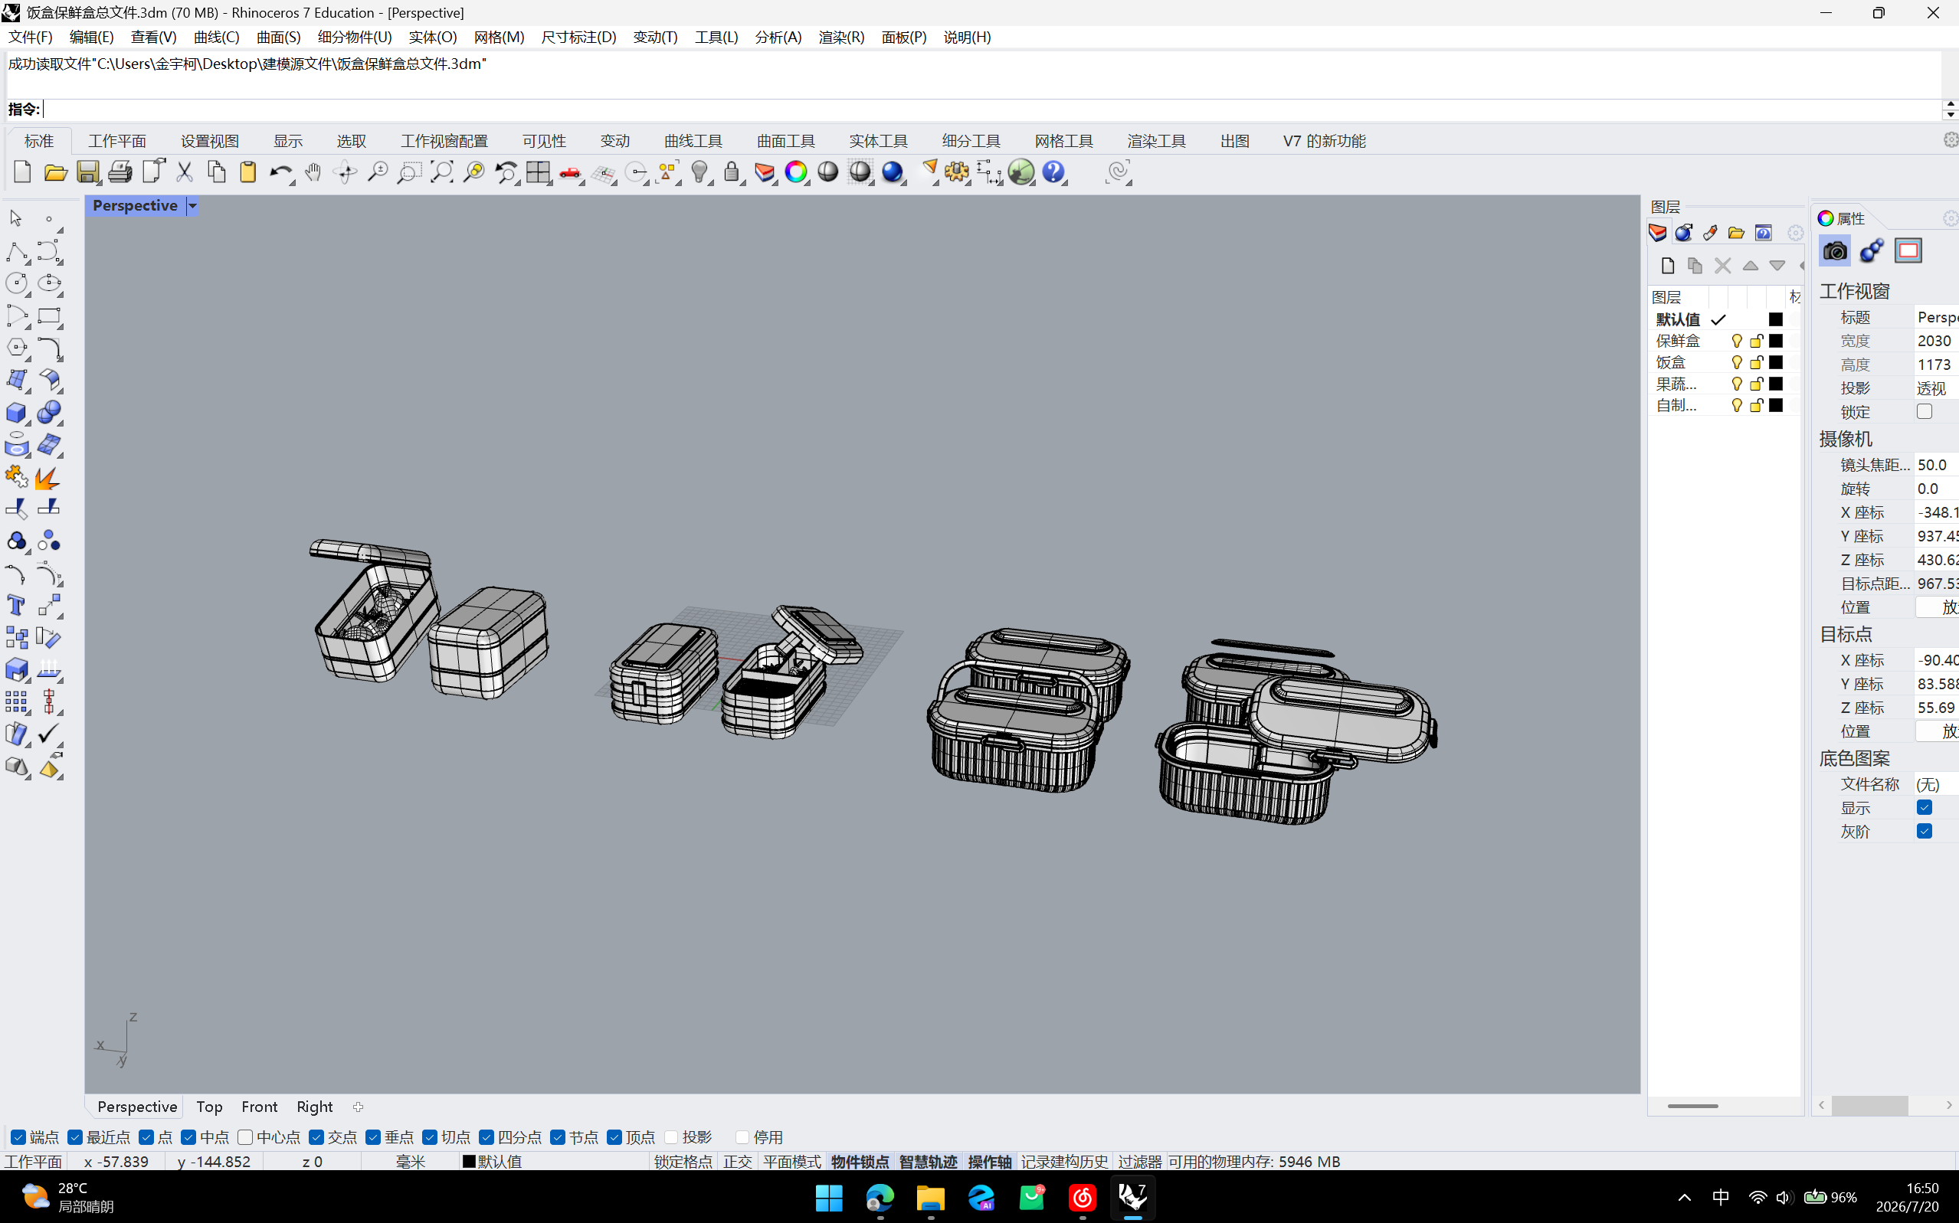
Task: Click the Zoom Extents magnifier icon
Action: [441, 172]
